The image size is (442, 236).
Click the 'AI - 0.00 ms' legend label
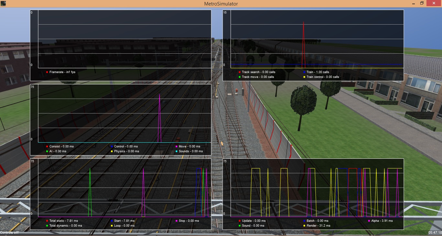(58, 151)
